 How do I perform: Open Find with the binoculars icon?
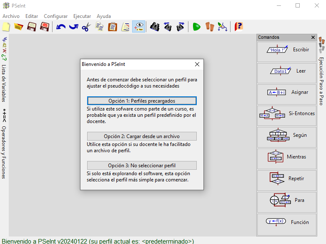[x=155, y=27]
